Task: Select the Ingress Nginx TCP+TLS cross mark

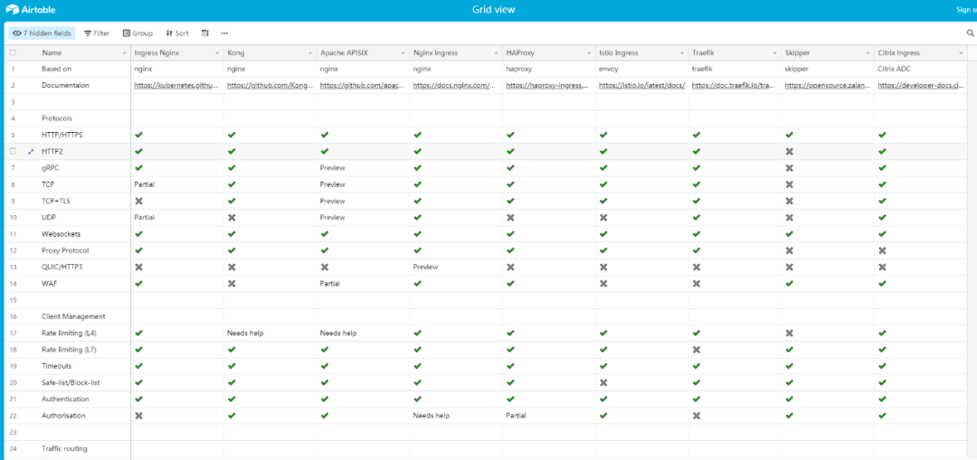Action: [139, 201]
